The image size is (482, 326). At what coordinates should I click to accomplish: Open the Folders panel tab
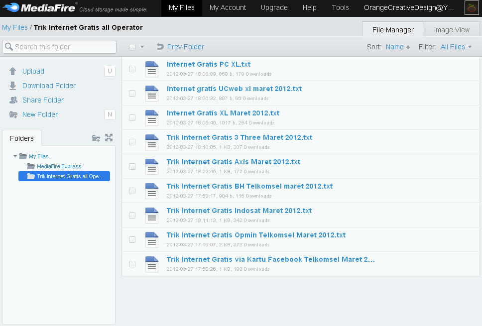pyautogui.click(x=22, y=138)
